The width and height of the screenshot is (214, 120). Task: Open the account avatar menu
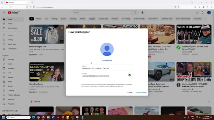point(209,13)
